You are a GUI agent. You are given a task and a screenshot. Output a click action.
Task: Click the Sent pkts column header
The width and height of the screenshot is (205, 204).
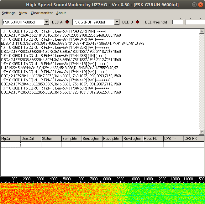[x=72, y=139]
